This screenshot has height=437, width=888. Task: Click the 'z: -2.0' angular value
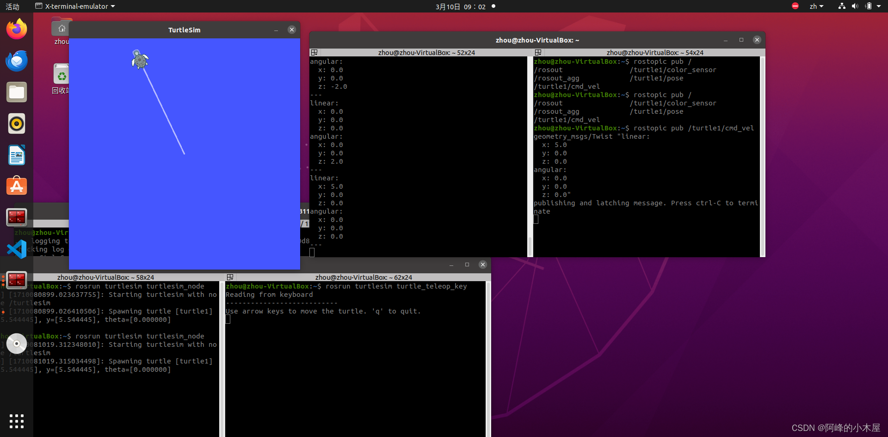tap(333, 86)
